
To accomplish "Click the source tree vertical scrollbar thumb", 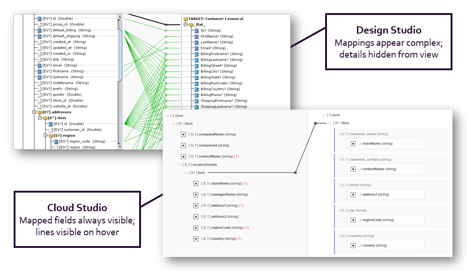I will [x=120, y=54].
